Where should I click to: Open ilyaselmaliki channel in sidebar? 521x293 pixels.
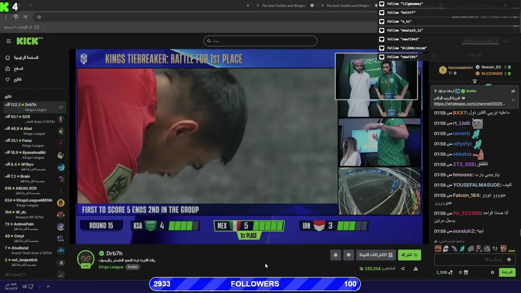point(35,155)
